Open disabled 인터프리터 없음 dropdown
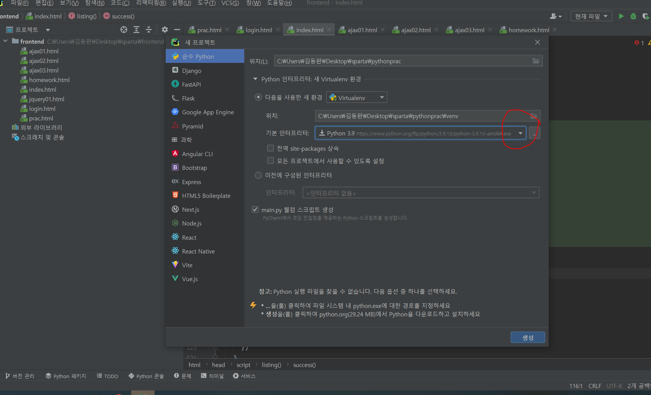Image resolution: width=651 pixels, height=395 pixels. click(421, 193)
